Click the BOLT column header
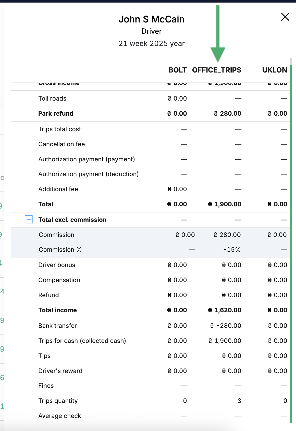Screen dimensions: 296x431 (178, 70)
